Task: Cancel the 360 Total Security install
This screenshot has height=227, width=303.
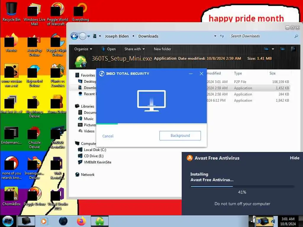Action: pyautogui.click(x=108, y=136)
